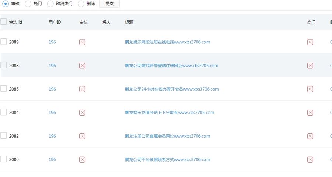
Task: Select the 删除 radio option
Action: [x=81, y=4]
